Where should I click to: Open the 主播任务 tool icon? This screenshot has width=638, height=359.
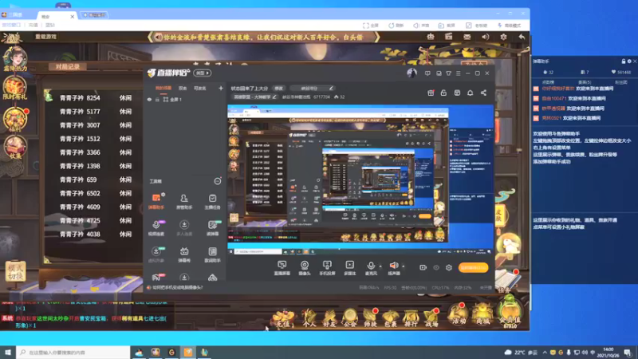click(212, 202)
